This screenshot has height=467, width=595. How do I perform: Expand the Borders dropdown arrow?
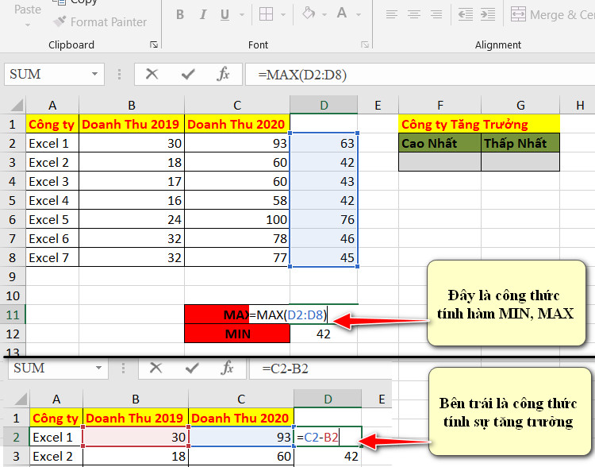[283, 15]
